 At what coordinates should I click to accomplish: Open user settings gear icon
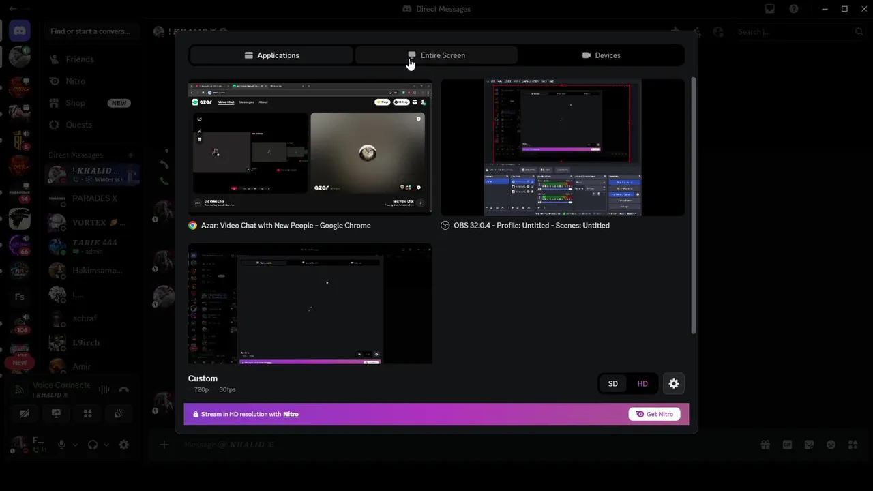[123, 445]
